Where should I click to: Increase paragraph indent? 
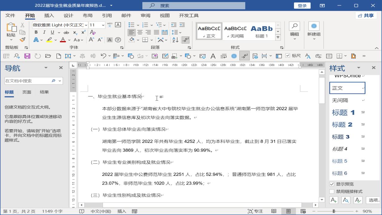pos(182,25)
